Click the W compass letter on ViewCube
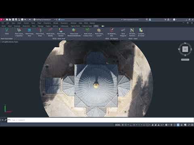The width and height of the screenshot is (194, 145). coord(179,49)
